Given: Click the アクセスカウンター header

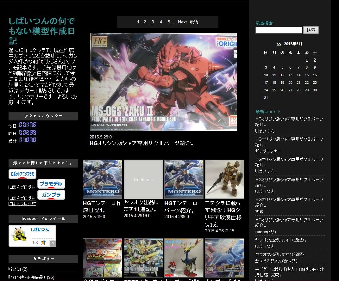Looking at the screenshot, I should pyautogui.click(x=43, y=116).
